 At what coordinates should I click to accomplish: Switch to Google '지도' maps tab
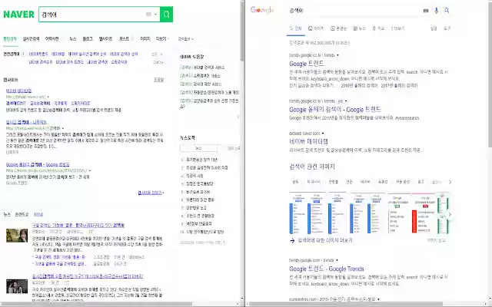point(378,28)
